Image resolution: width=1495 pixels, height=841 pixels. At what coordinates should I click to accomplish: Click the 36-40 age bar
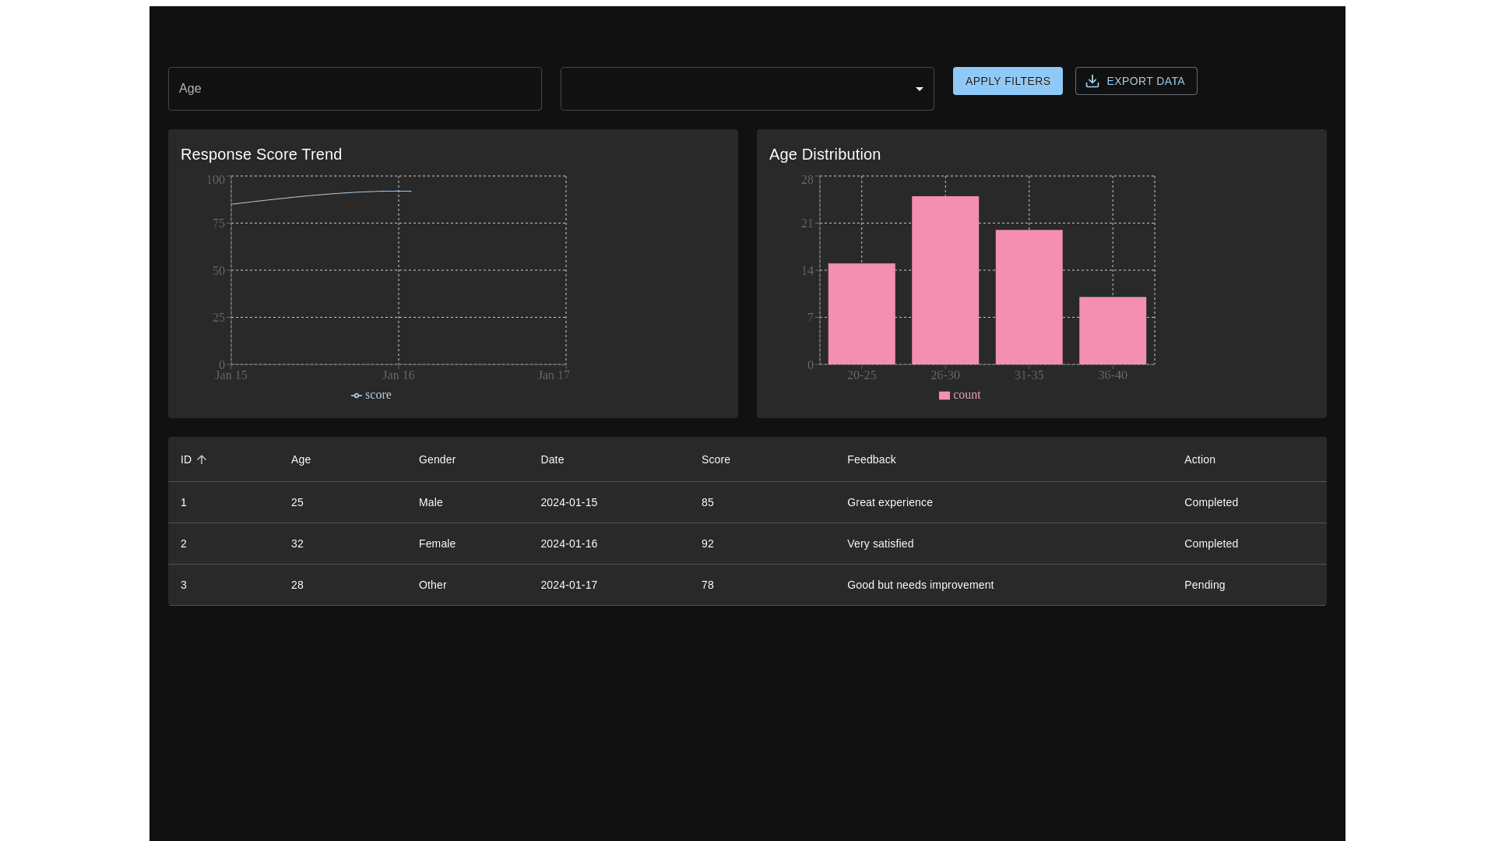[x=1112, y=331]
